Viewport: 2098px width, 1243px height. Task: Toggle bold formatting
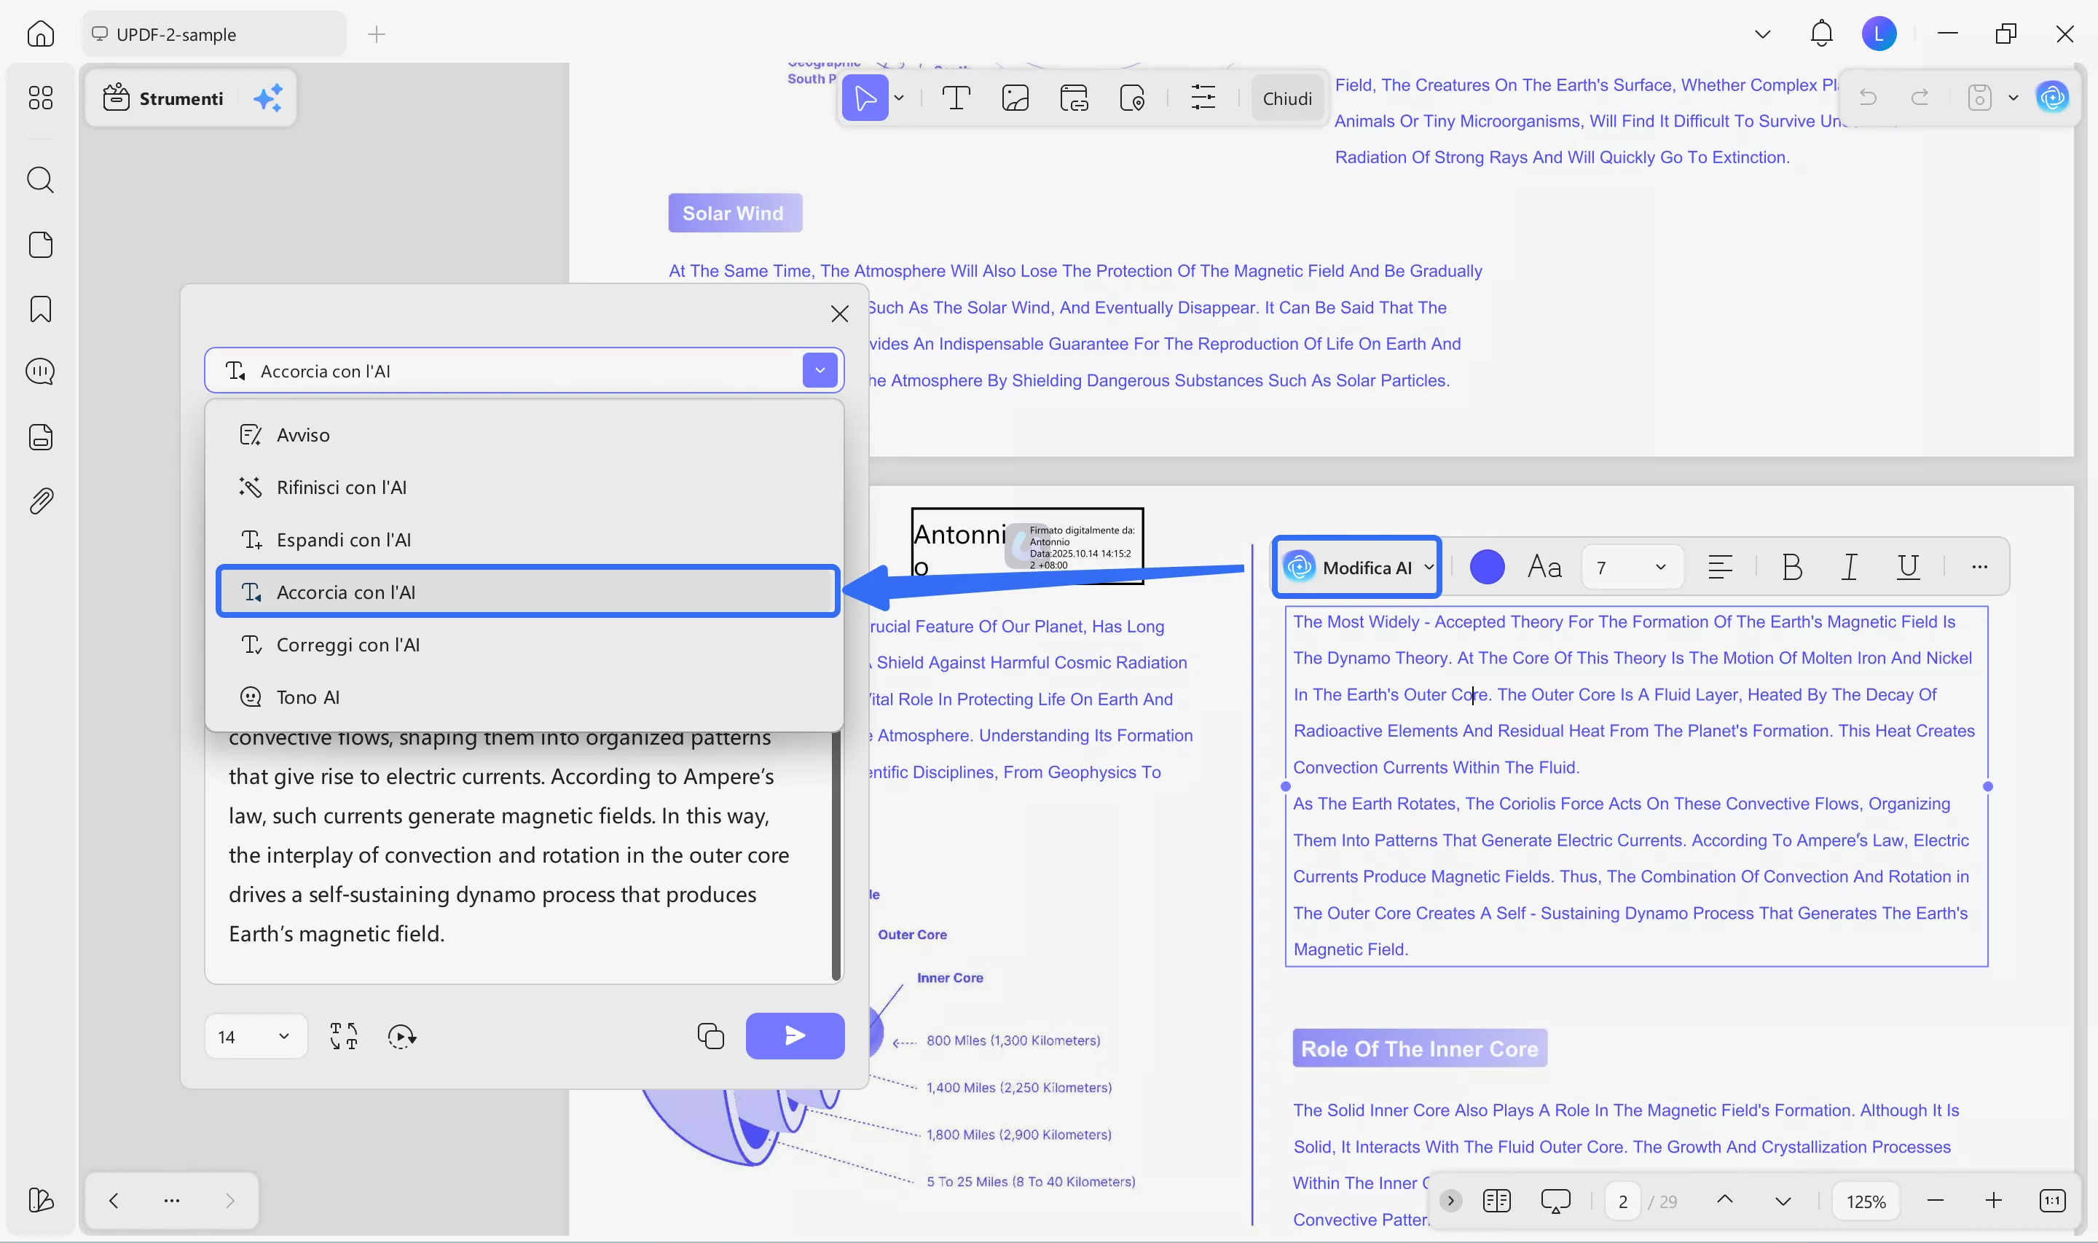(x=1791, y=567)
